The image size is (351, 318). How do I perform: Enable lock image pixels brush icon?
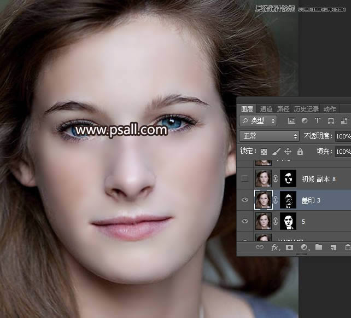pyautogui.click(x=276, y=152)
